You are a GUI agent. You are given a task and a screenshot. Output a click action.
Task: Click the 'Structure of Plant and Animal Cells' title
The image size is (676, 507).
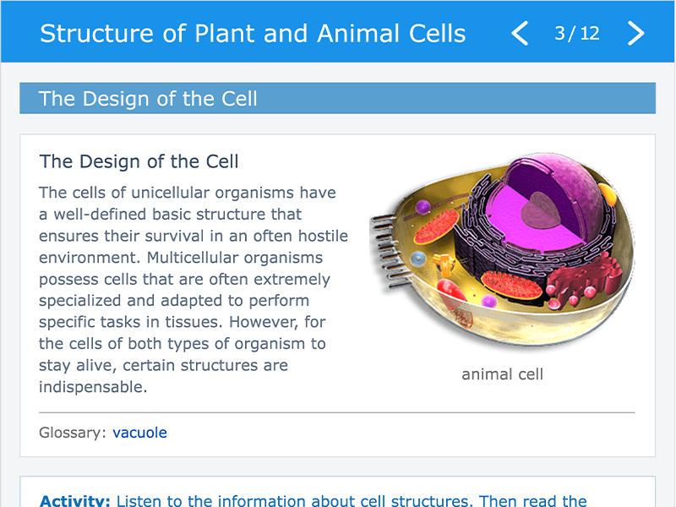pos(253,33)
